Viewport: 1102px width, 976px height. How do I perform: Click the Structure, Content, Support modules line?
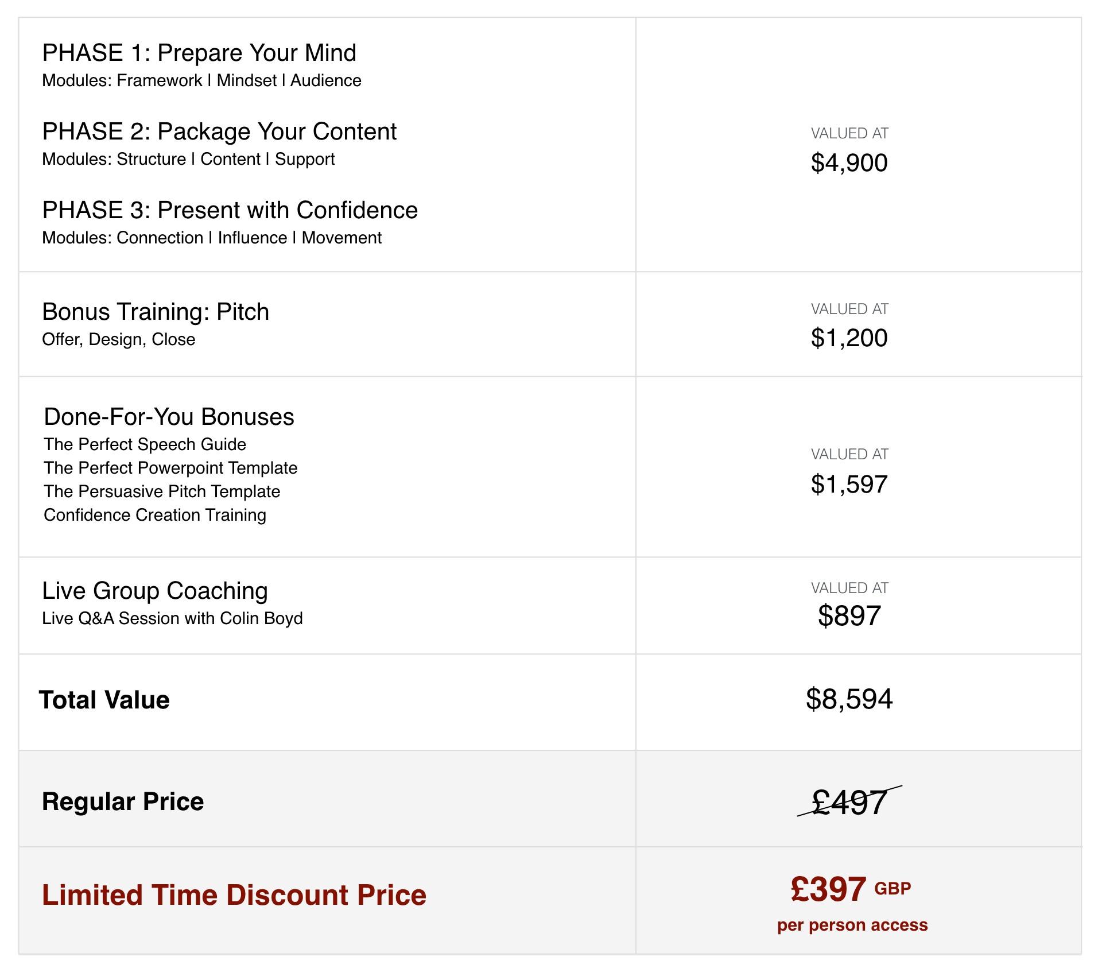[x=188, y=159]
